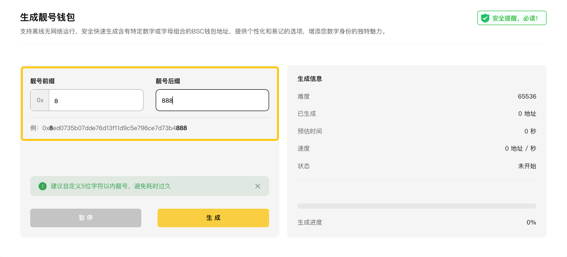Click the 靓号前缀 label
This screenshot has height=257, width=567.
pyautogui.click(x=43, y=81)
